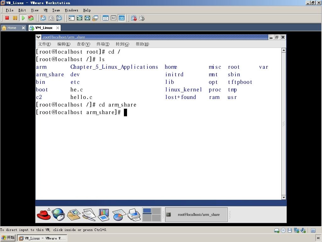Viewport: 322px width, 242px height.
Task: Click the terminal scrollbar down arrow
Action: [284, 197]
